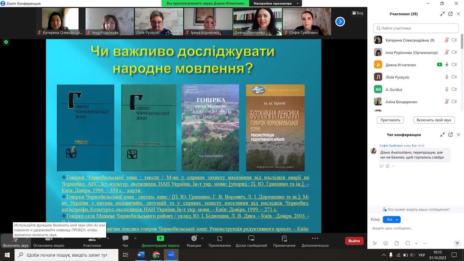
Task: Open more options for Софія Грибович message
Action: pos(393,166)
